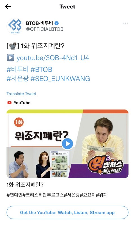135x225 pixels.
Task: Open the @OFFICIALBTOB handle
Action: tap(44, 29)
